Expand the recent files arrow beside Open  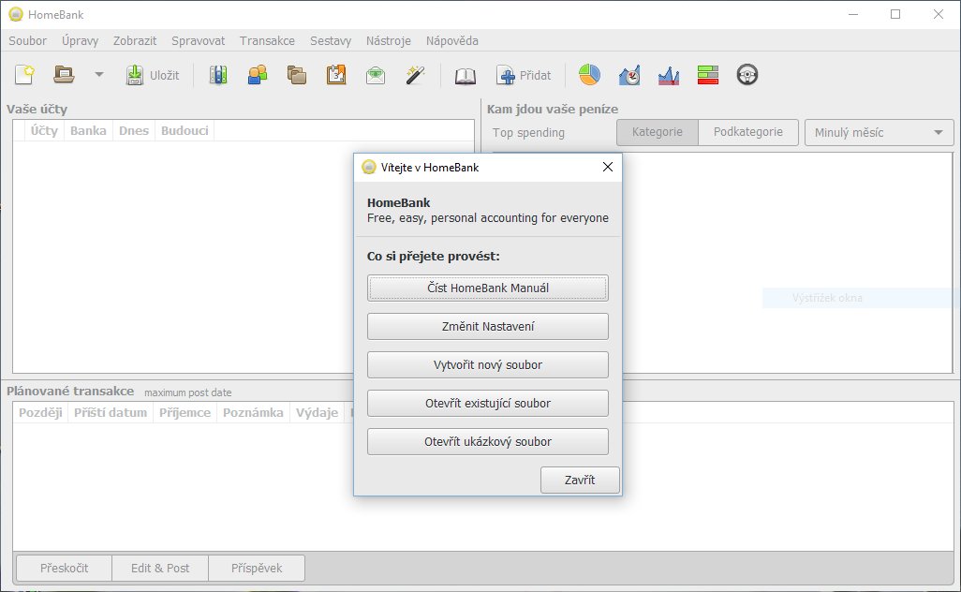98,75
